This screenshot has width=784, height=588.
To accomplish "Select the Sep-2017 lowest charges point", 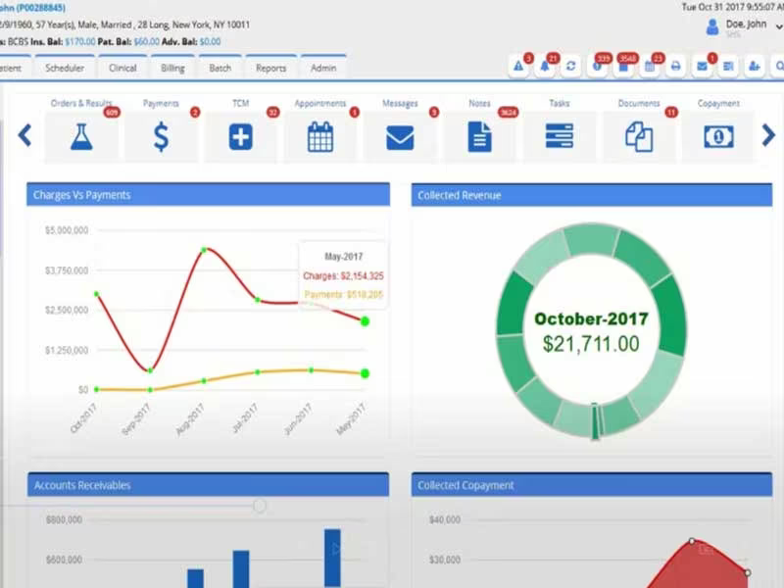I will (150, 370).
